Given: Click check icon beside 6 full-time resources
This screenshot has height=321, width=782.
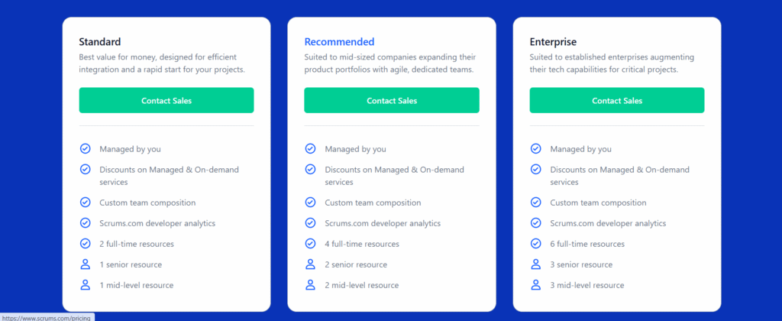Looking at the screenshot, I should click(x=535, y=244).
